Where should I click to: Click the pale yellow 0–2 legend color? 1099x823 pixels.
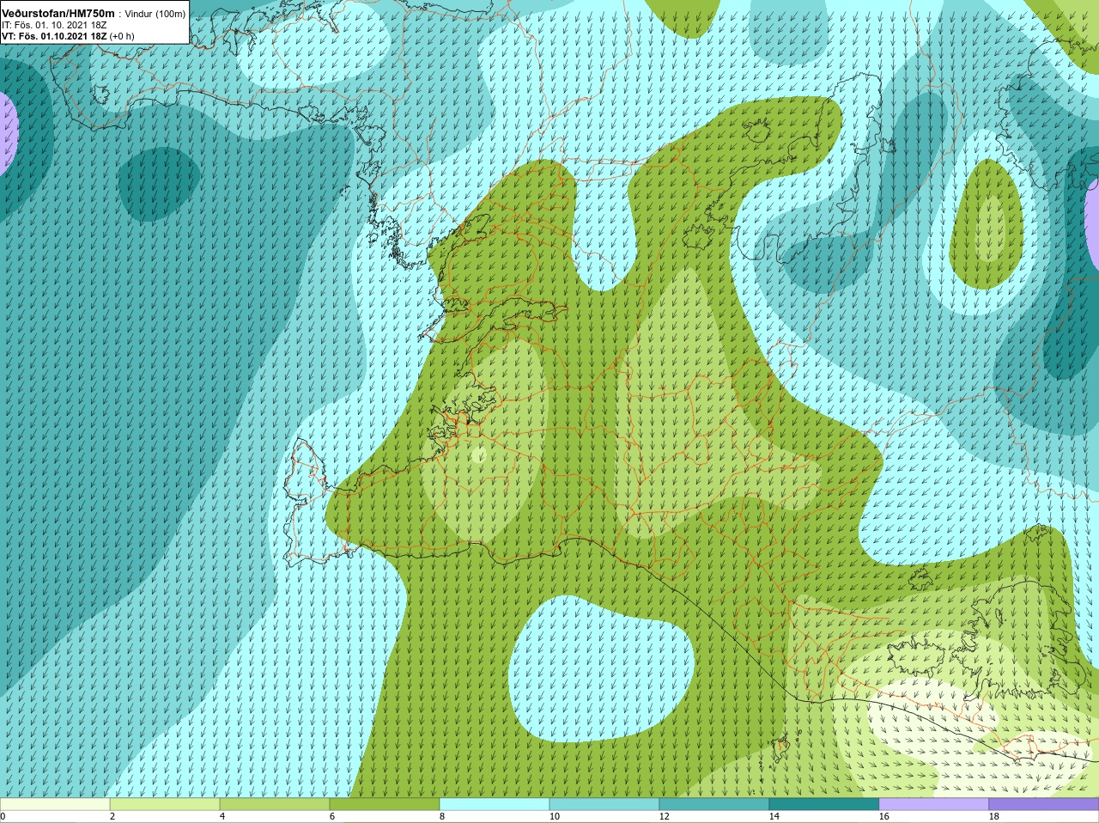[55, 804]
